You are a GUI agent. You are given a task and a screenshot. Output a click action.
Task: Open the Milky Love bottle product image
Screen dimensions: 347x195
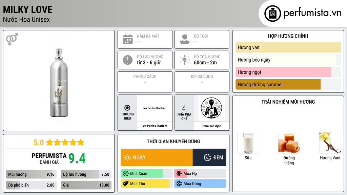[x=59, y=83]
